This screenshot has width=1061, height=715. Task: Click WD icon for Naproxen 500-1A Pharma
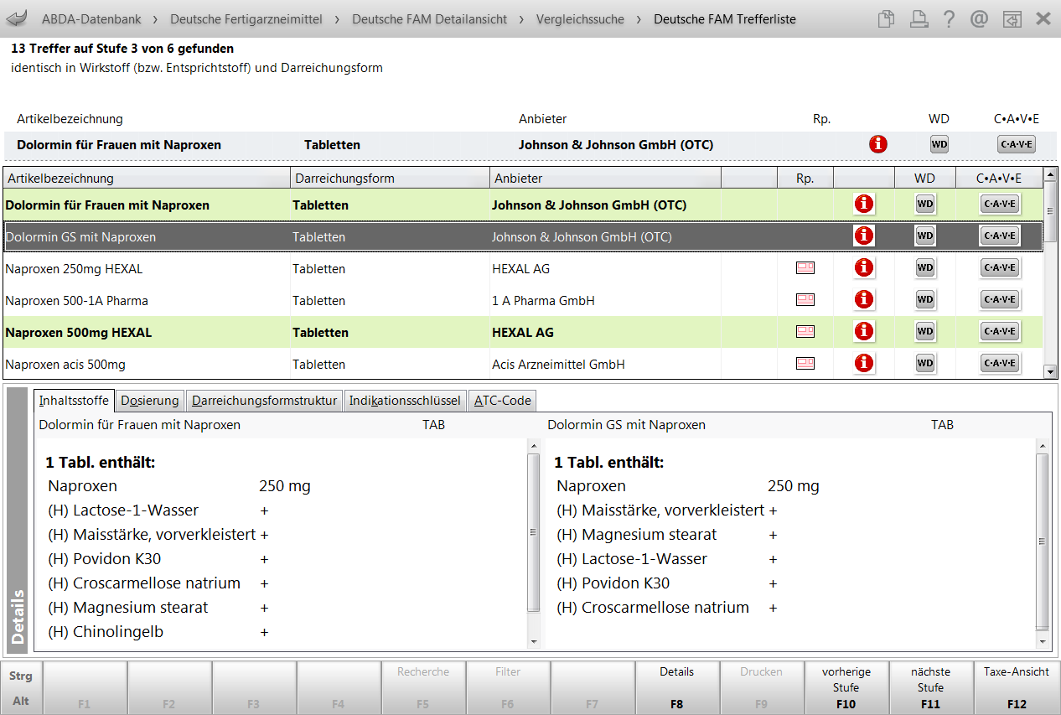click(924, 300)
